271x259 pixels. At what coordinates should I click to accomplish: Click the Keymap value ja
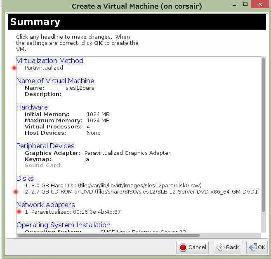tap(87, 159)
